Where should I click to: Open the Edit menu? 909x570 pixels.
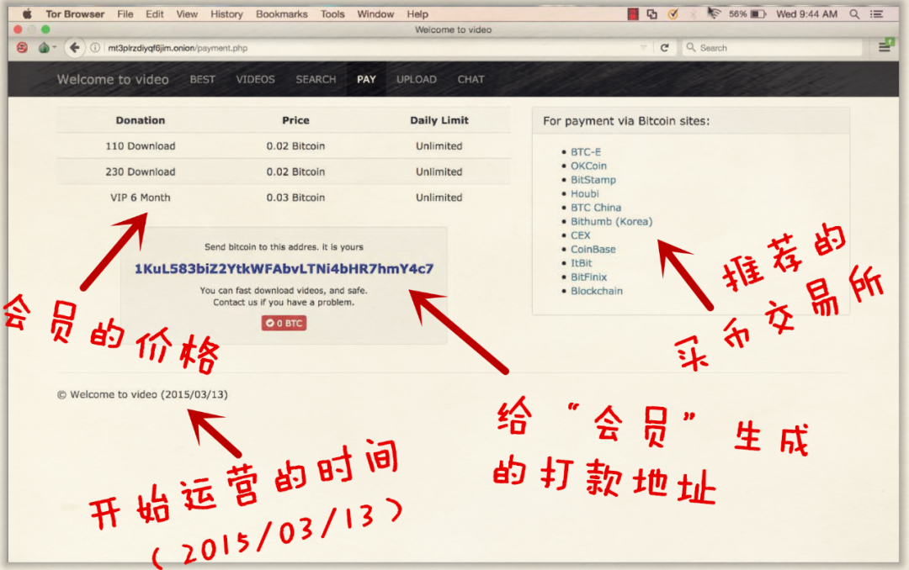pyautogui.click(x=155, y=14)
